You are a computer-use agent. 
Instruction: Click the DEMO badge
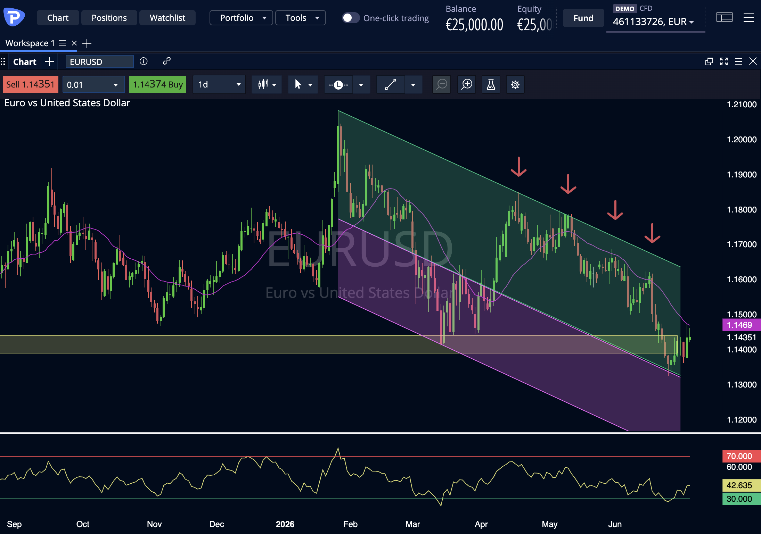(x=625, y=9)
